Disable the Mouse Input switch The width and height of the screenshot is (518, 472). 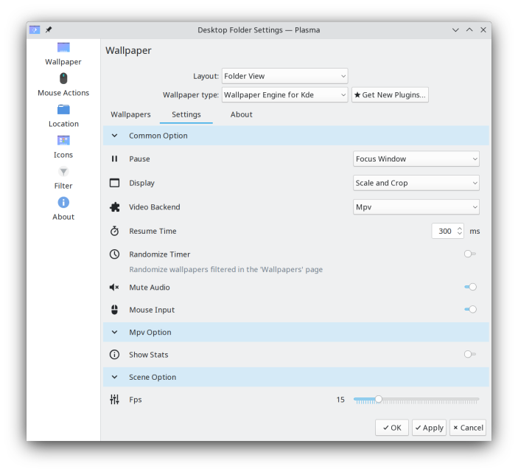(470, 309)
